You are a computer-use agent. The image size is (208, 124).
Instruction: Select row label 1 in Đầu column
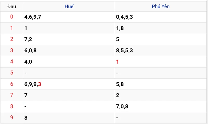pyautogui.click(x=11, y=28)
